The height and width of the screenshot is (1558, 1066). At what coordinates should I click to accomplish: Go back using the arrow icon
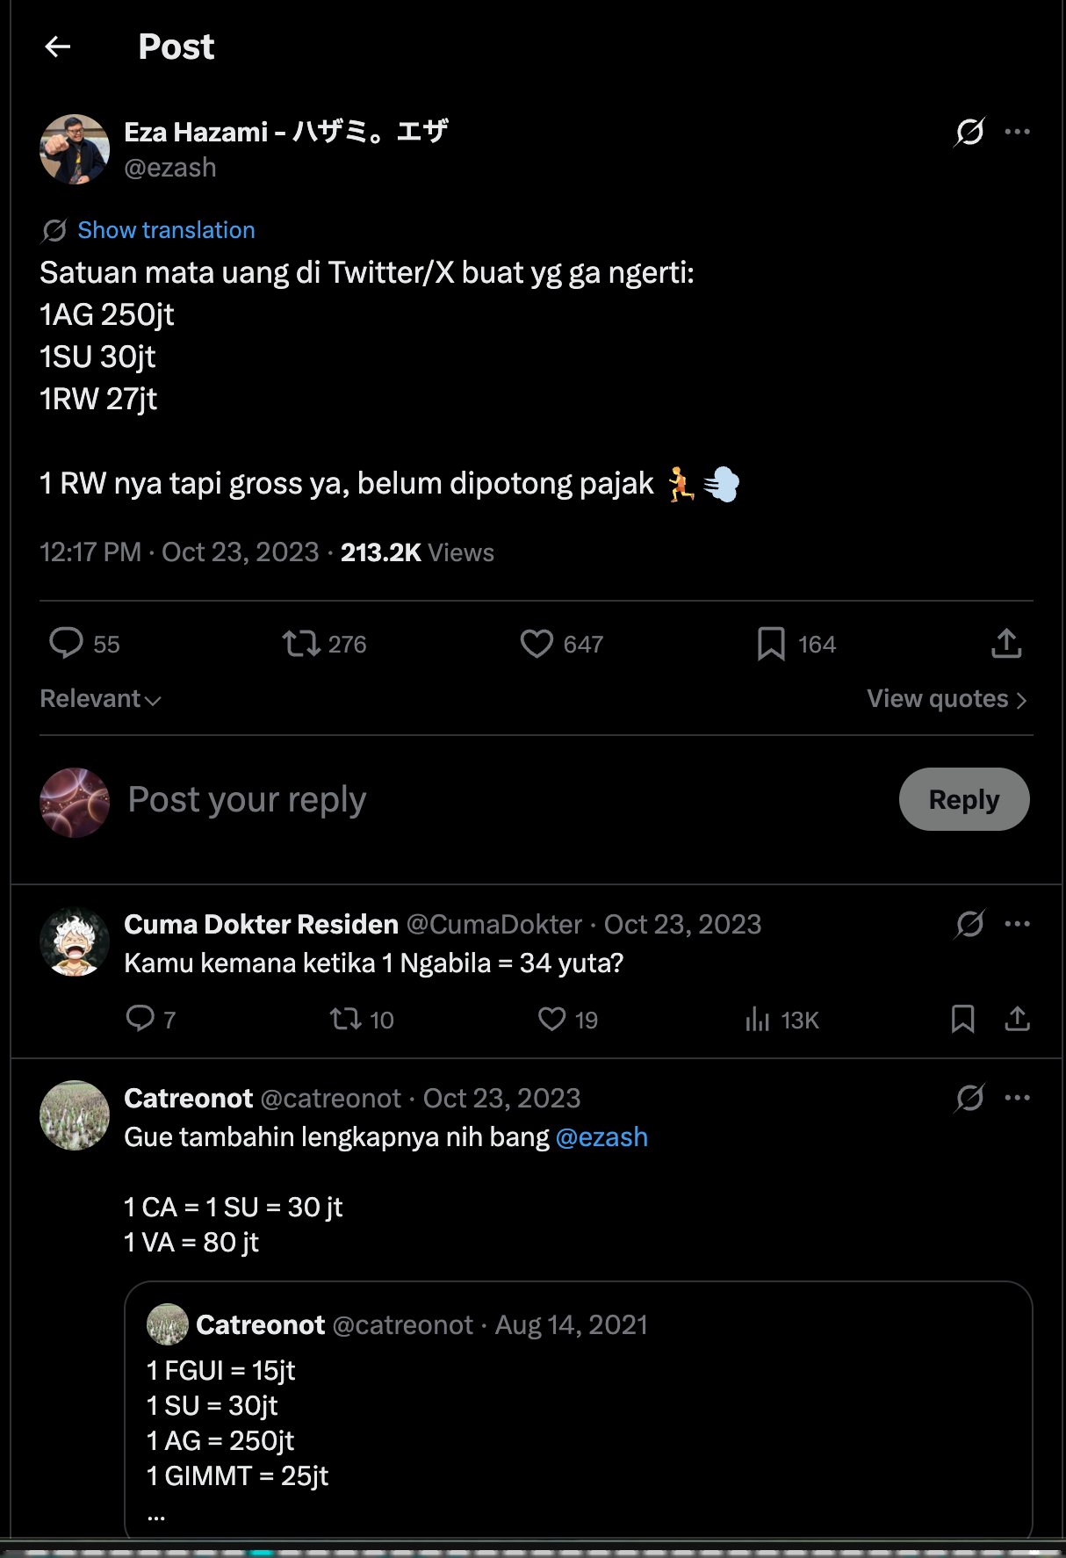coord(58,47)
